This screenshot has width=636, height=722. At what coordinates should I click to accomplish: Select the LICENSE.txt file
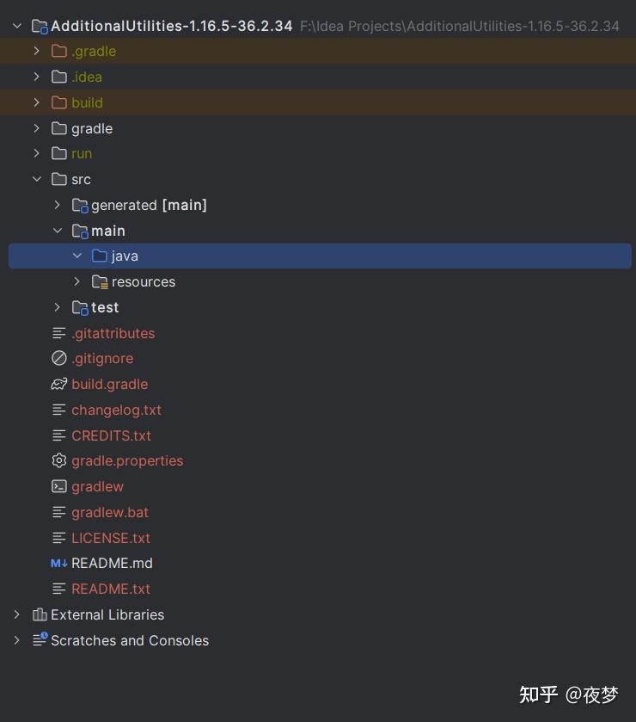[111, 538]
